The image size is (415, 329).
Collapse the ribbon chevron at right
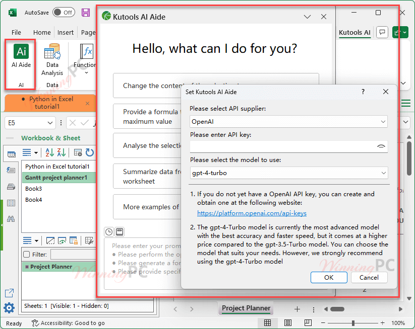403,83
